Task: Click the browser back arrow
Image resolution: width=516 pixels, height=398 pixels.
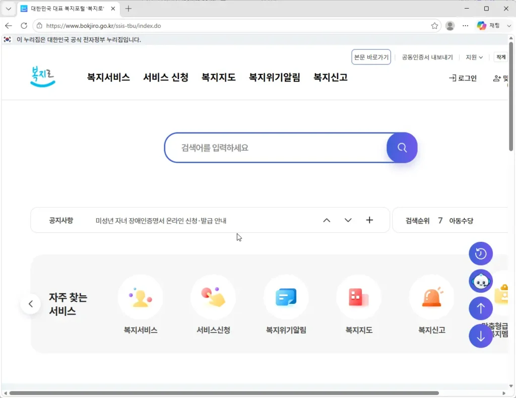Action: click(x=9, y=26)
